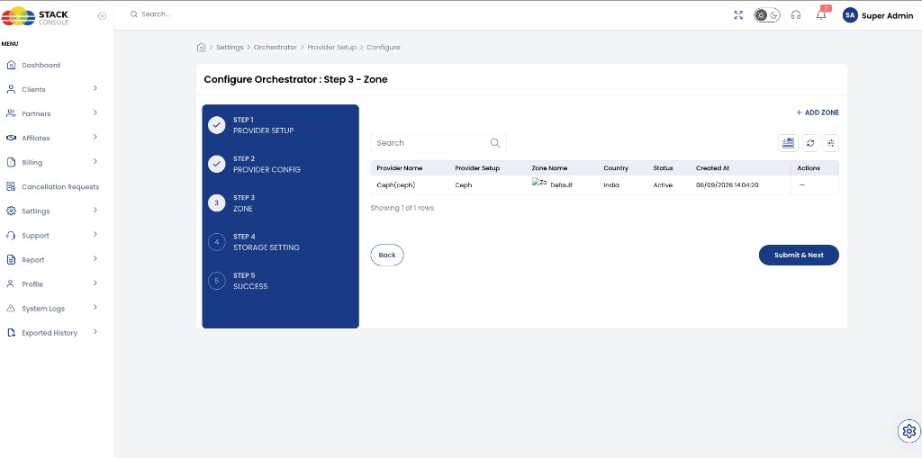Click Super Admin user name

[887, 16]
